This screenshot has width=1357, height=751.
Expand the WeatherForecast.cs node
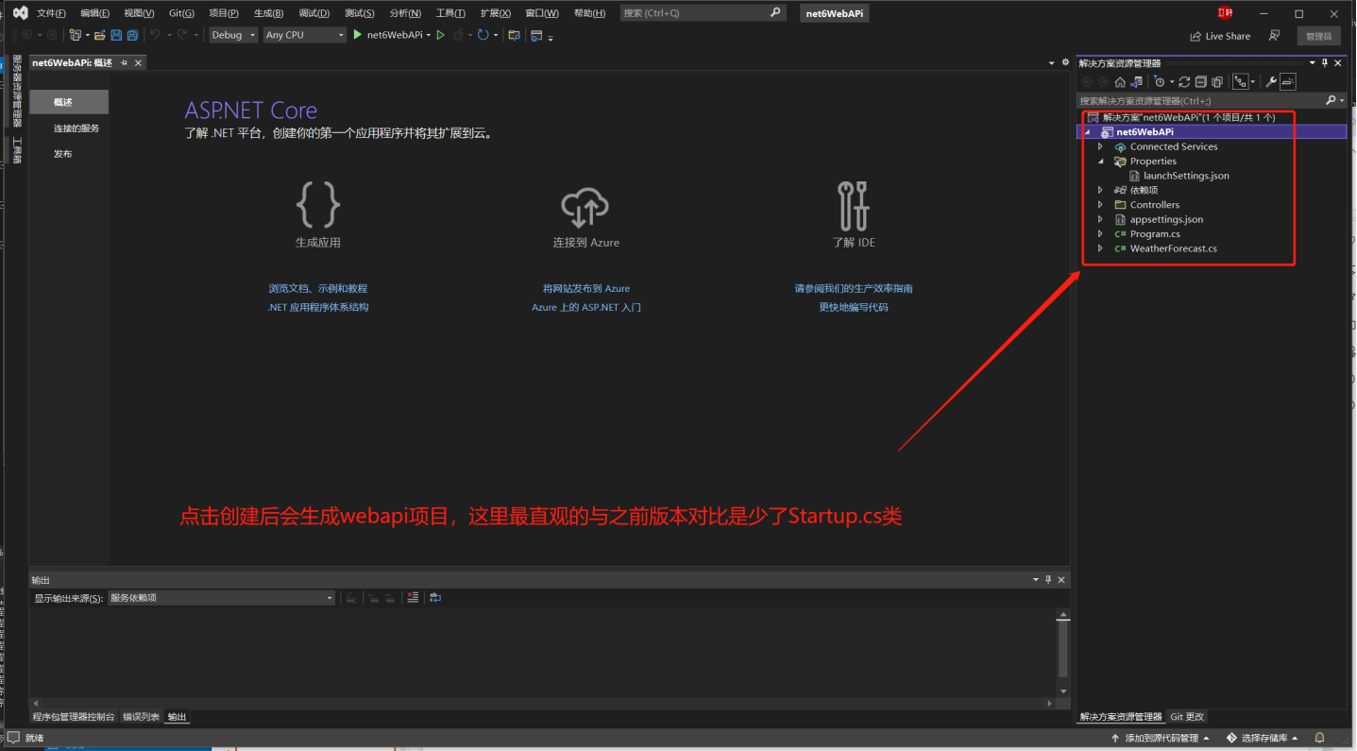[x=1100, y=248]
